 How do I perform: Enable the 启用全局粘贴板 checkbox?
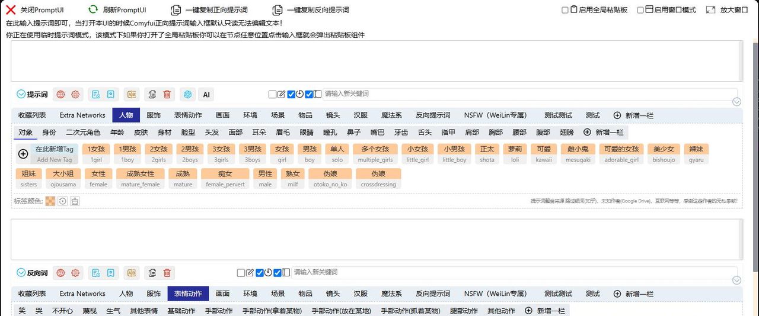[565, 10]
